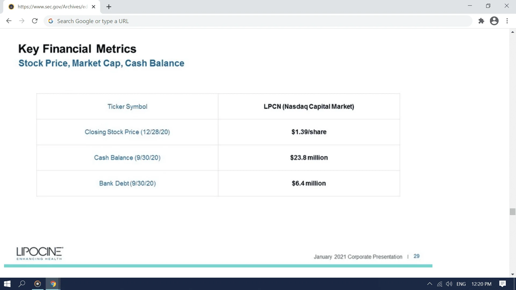Change the ENG input language
Image resolution: width=516 pixels, height=290 pixels.
click(461, 284)
